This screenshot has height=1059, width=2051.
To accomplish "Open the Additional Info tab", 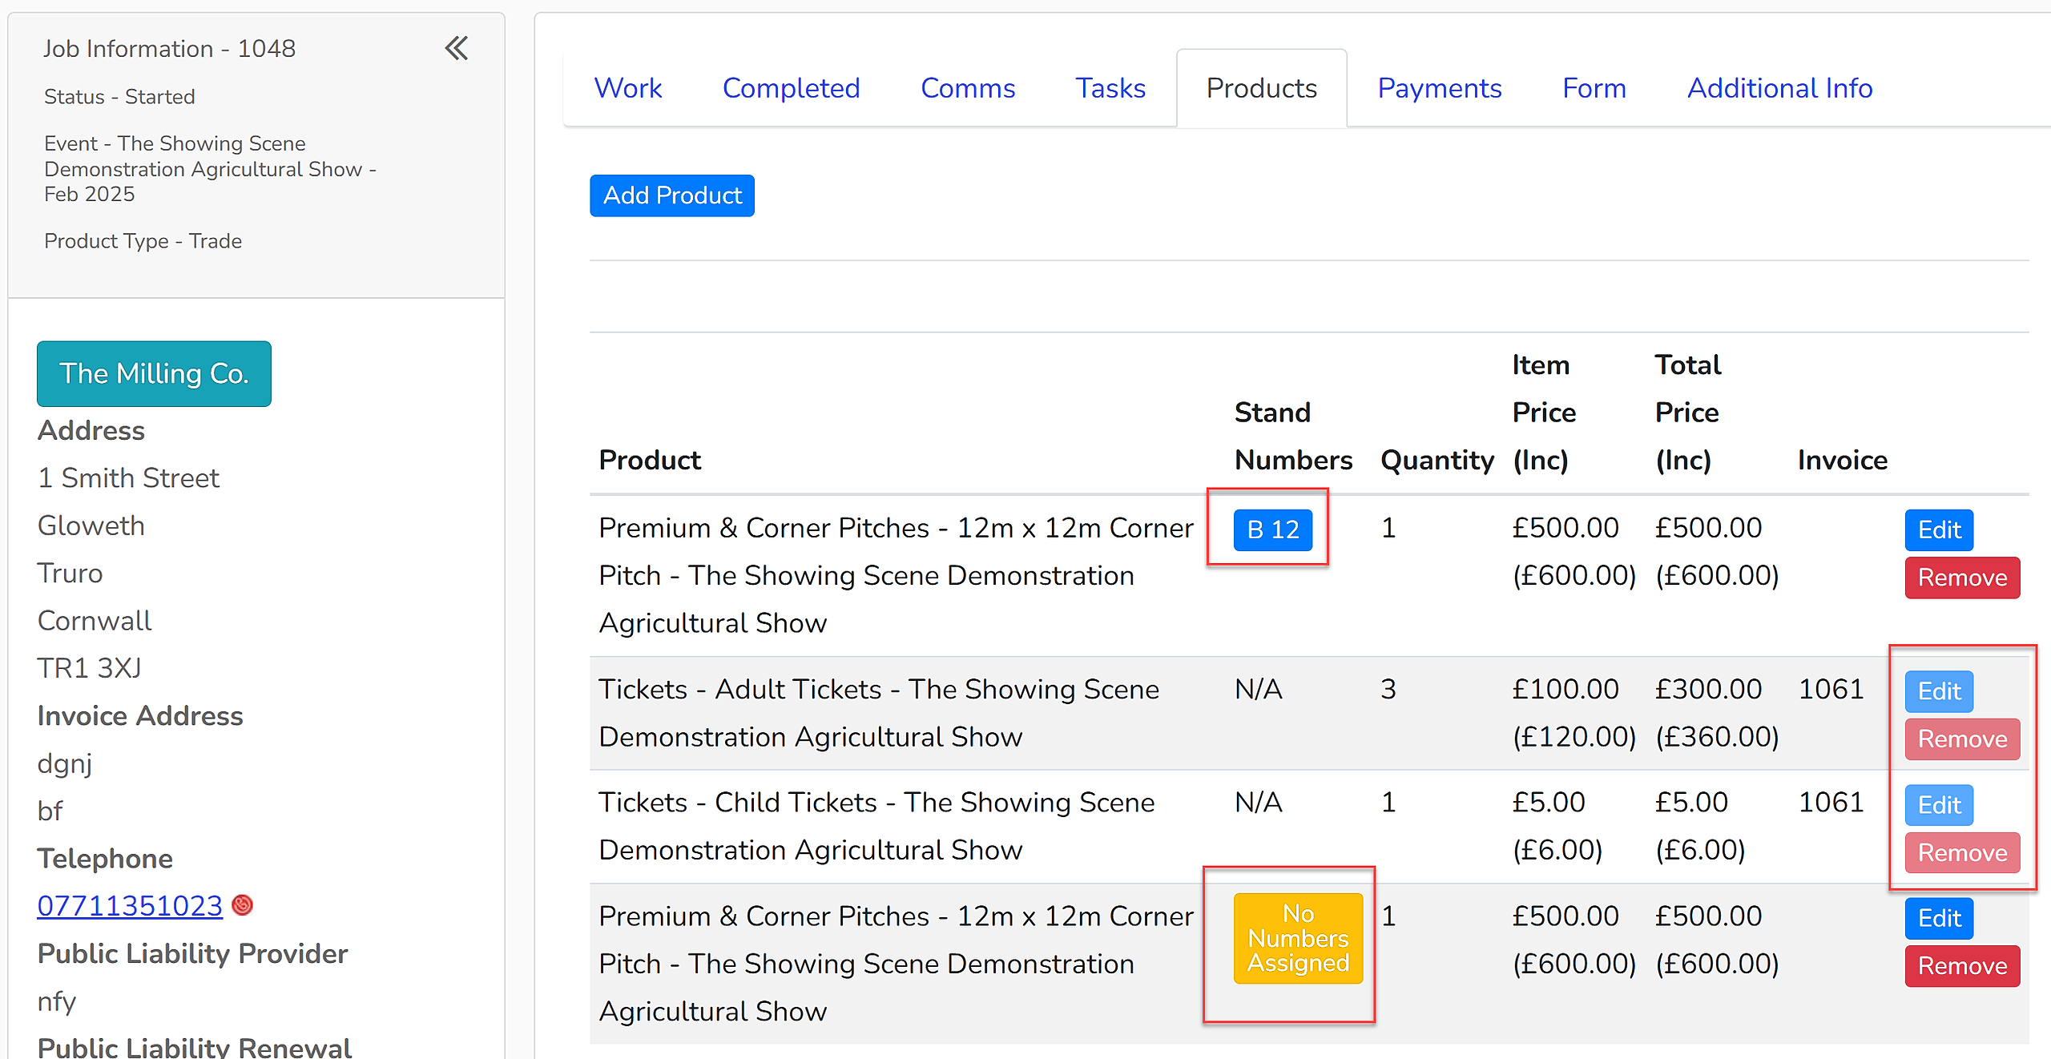I will click(1779, 88).
